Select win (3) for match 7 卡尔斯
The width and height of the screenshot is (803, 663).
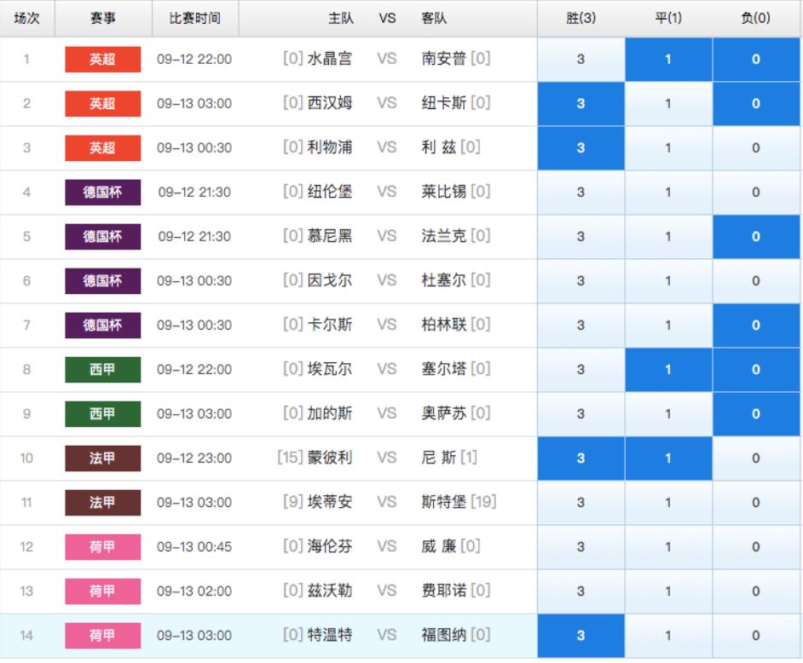[x=581, y=325]
